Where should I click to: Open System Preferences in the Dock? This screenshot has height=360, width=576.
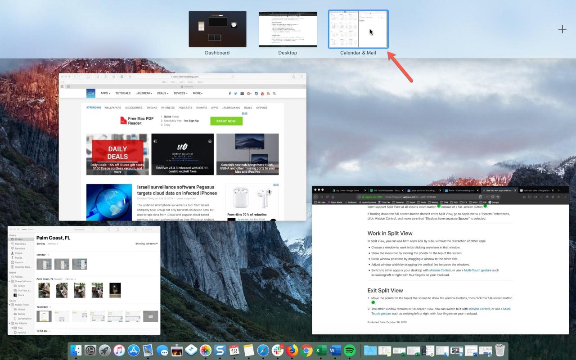click(90, 351)
